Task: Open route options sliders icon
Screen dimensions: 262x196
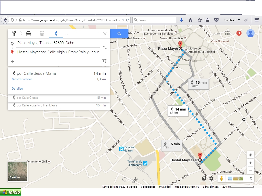Action: (104, 61)
